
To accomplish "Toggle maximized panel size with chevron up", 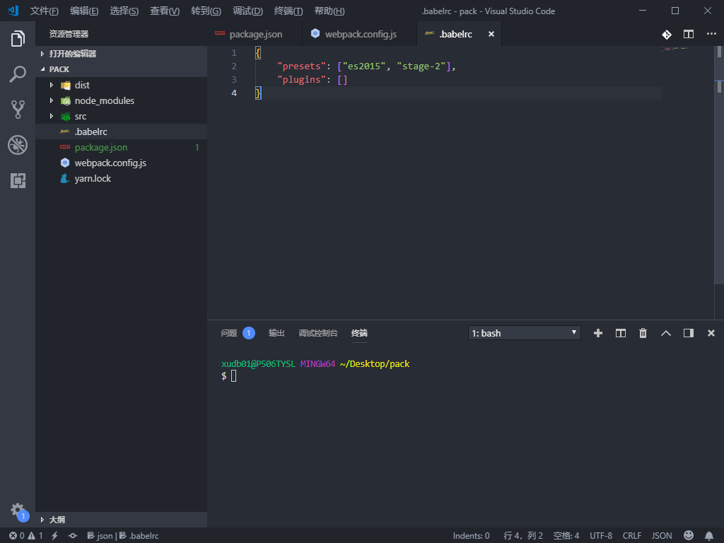I will 666,333.
